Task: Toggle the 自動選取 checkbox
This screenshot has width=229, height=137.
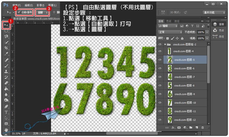Action: [x=19, y=12]
